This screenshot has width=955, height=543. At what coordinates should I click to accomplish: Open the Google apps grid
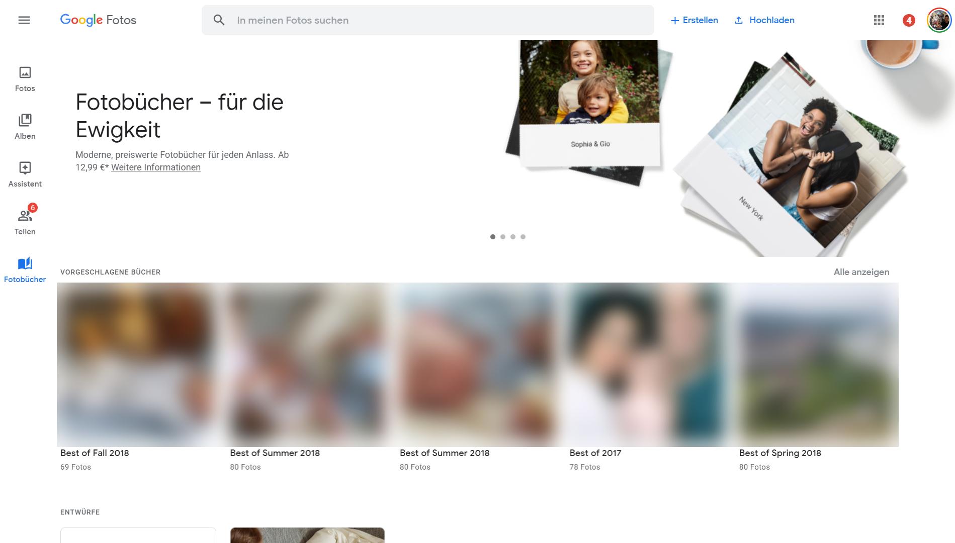(879, 20)
